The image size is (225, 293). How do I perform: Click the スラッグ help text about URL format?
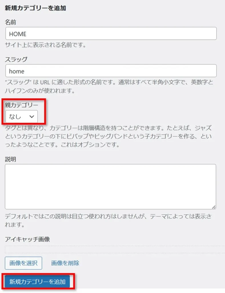(109, 86)
